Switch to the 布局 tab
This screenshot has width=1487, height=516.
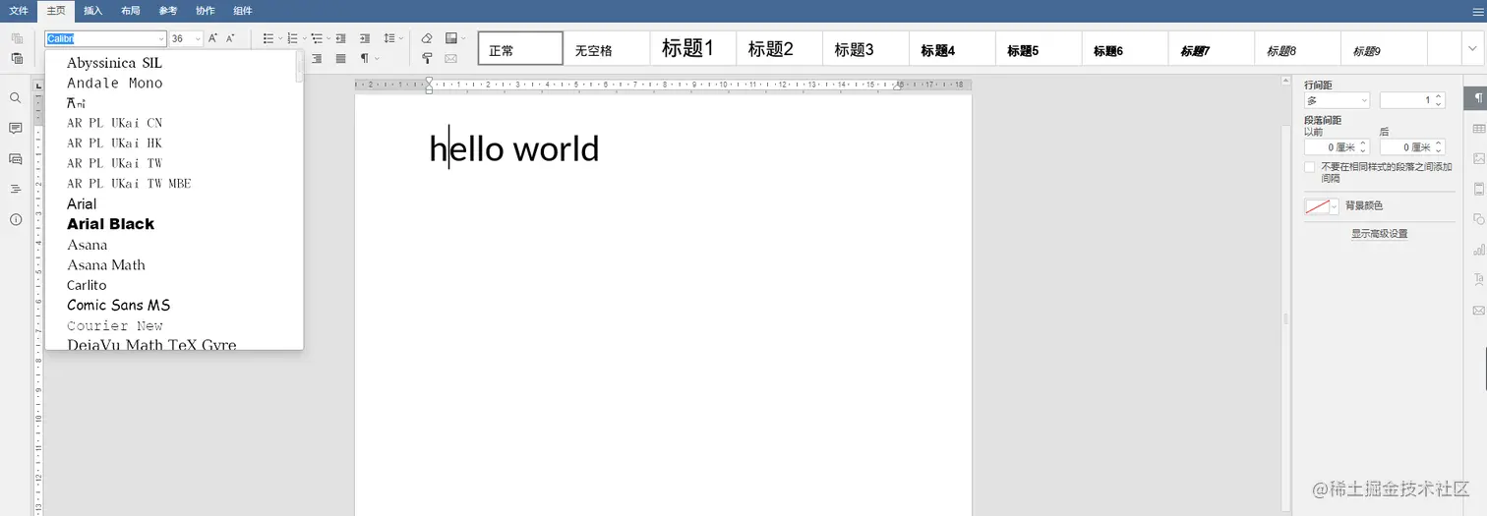130,11
